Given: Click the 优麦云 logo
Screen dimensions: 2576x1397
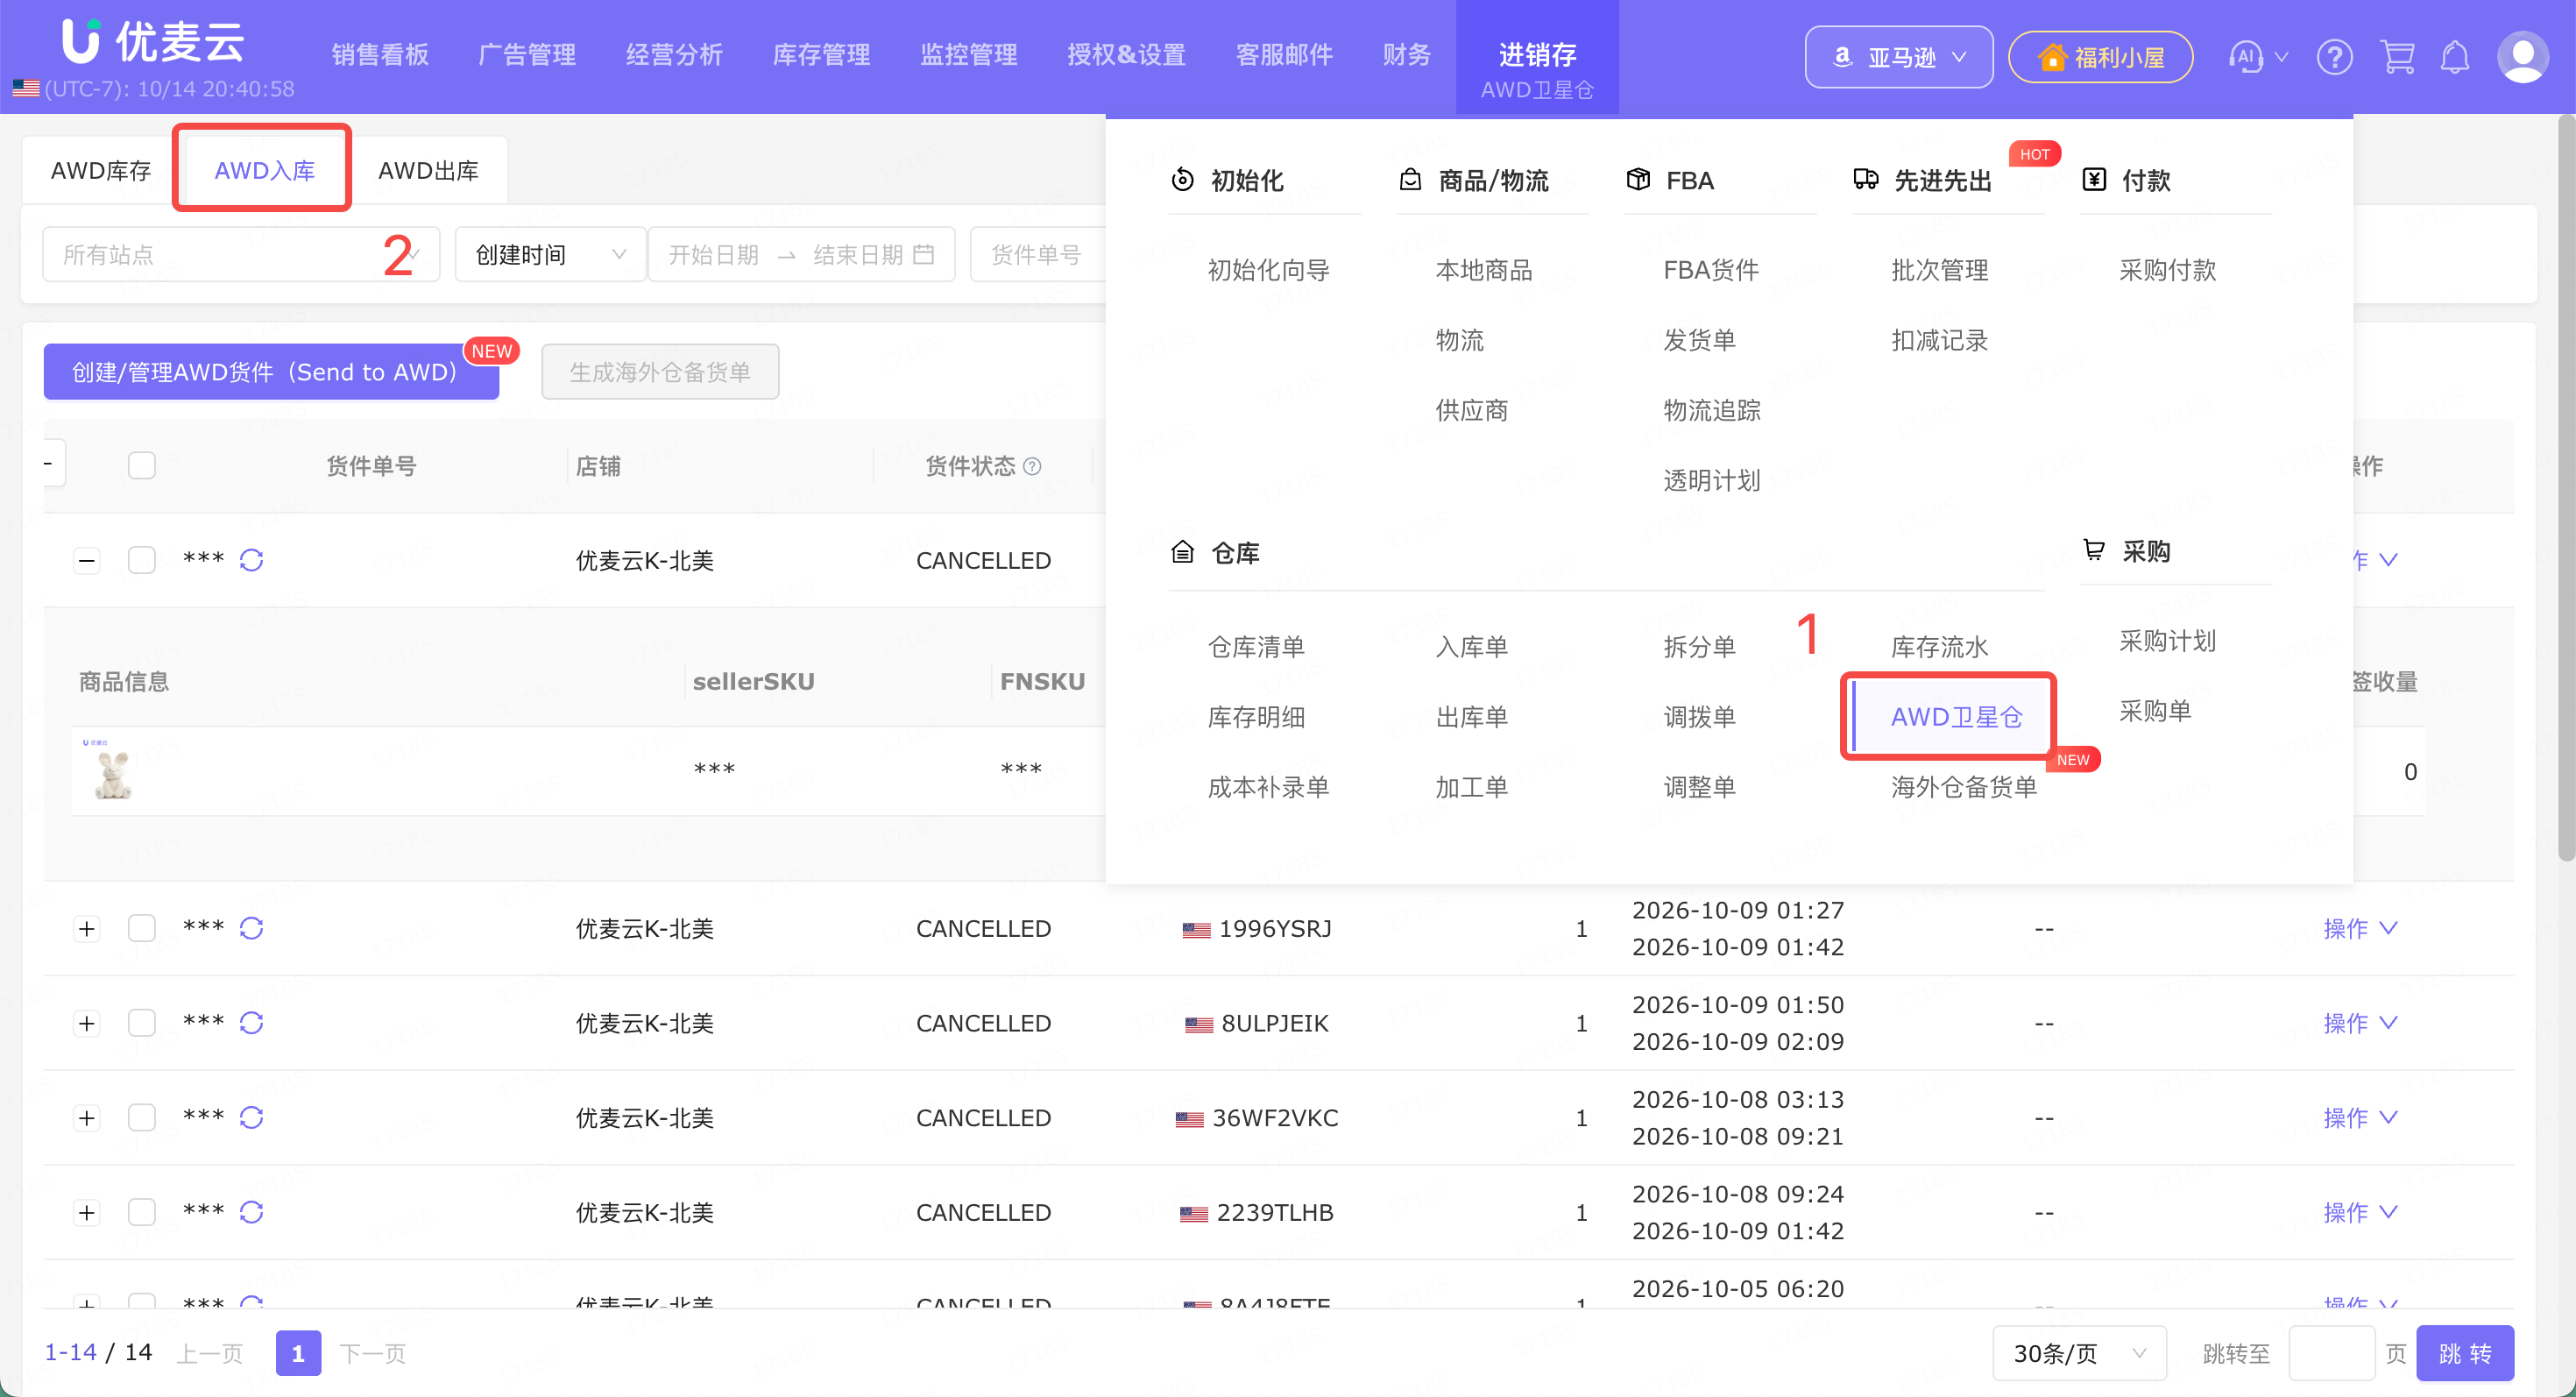Looking at the screenshot, I should (152, 41).
